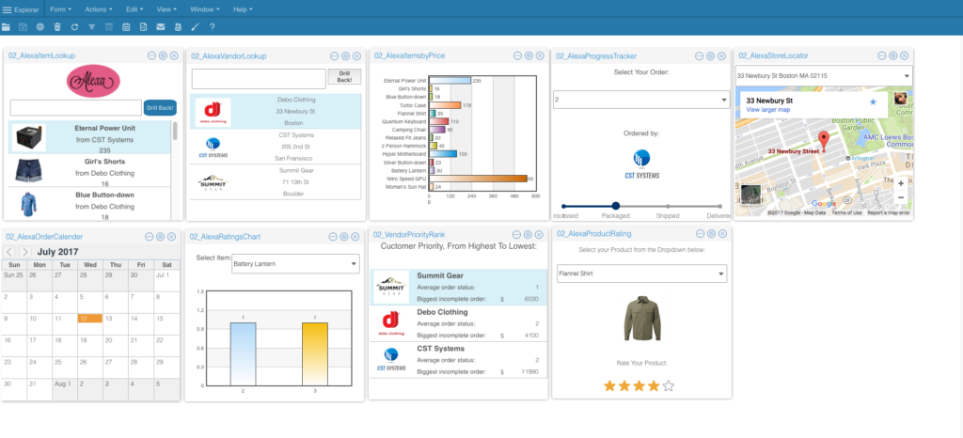Click the open folder toolbar icon

tap(7, 27)
